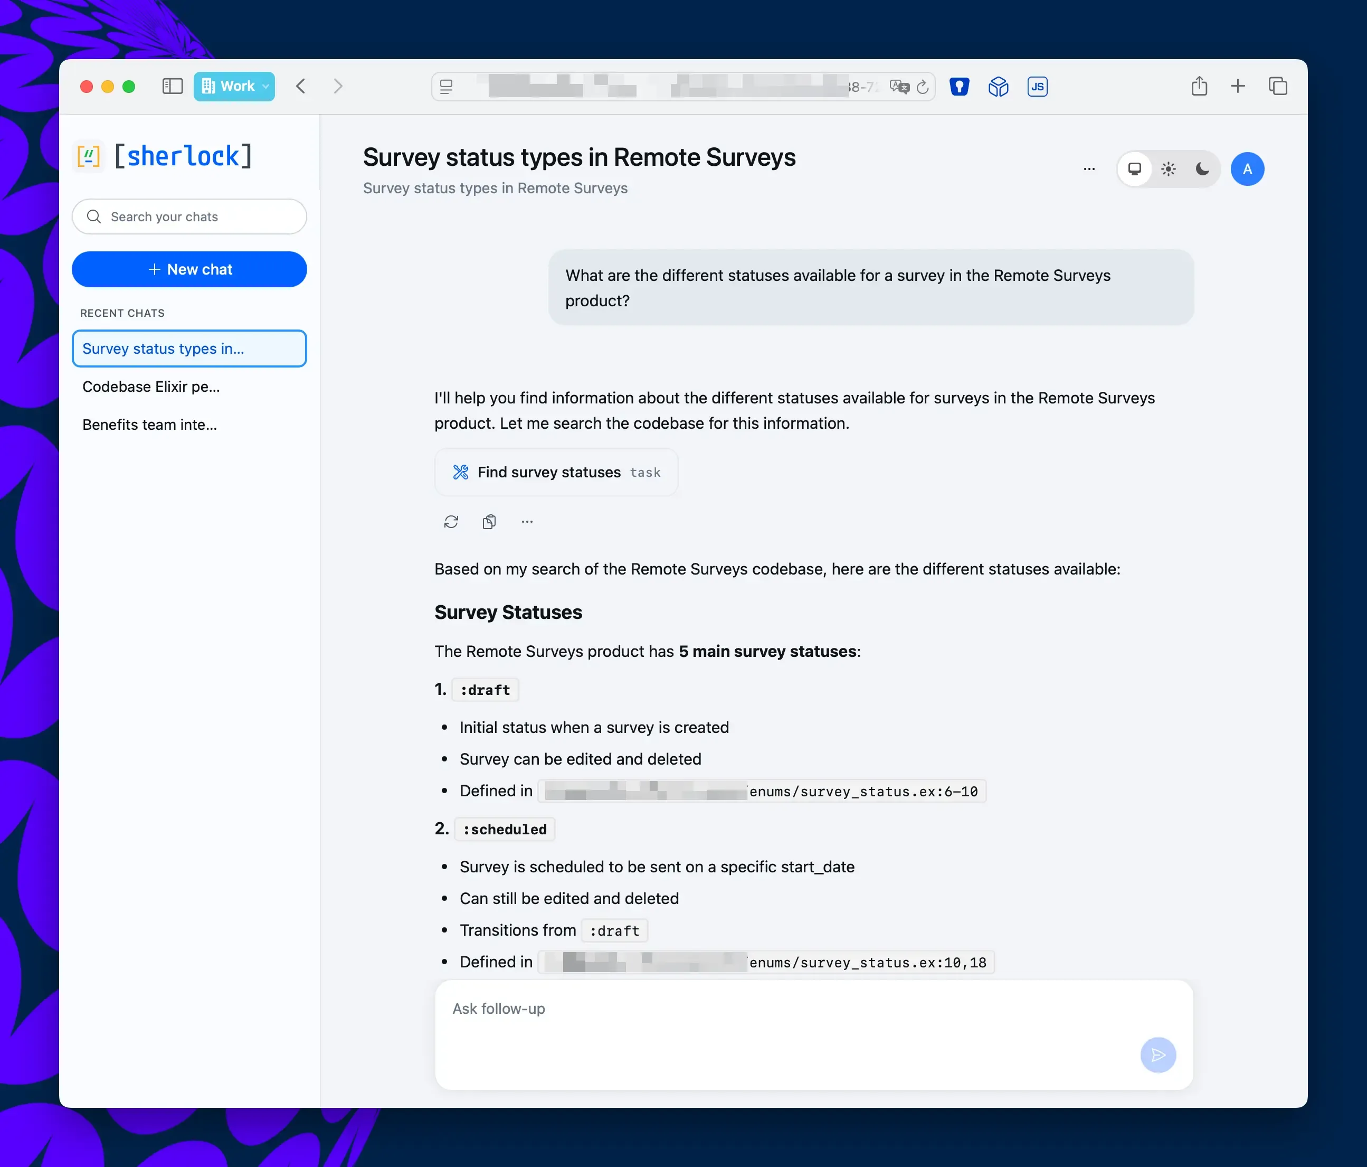Copy the assistant's response
The image size is (1367, 1167).
(490, 522)
